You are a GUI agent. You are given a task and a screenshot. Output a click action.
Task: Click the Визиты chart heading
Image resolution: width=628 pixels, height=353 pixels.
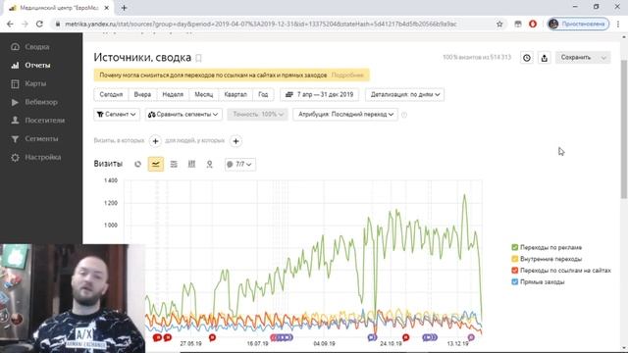coord(108,164)
